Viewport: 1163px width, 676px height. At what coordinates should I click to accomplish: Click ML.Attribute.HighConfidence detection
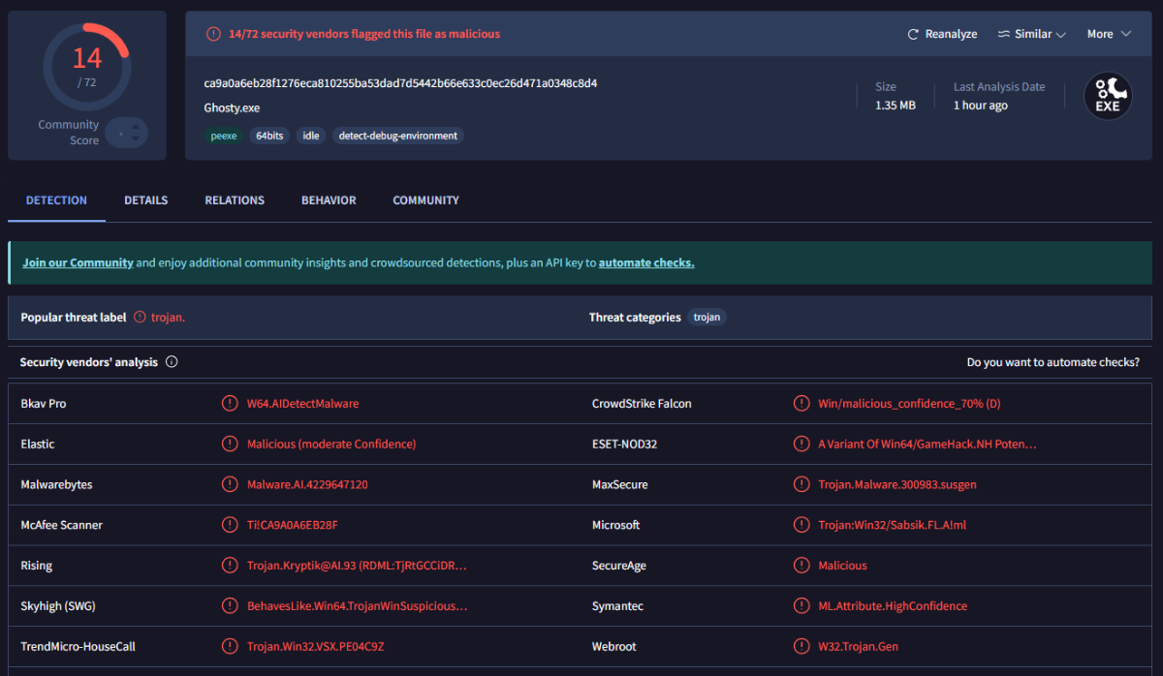pos(893,606)
